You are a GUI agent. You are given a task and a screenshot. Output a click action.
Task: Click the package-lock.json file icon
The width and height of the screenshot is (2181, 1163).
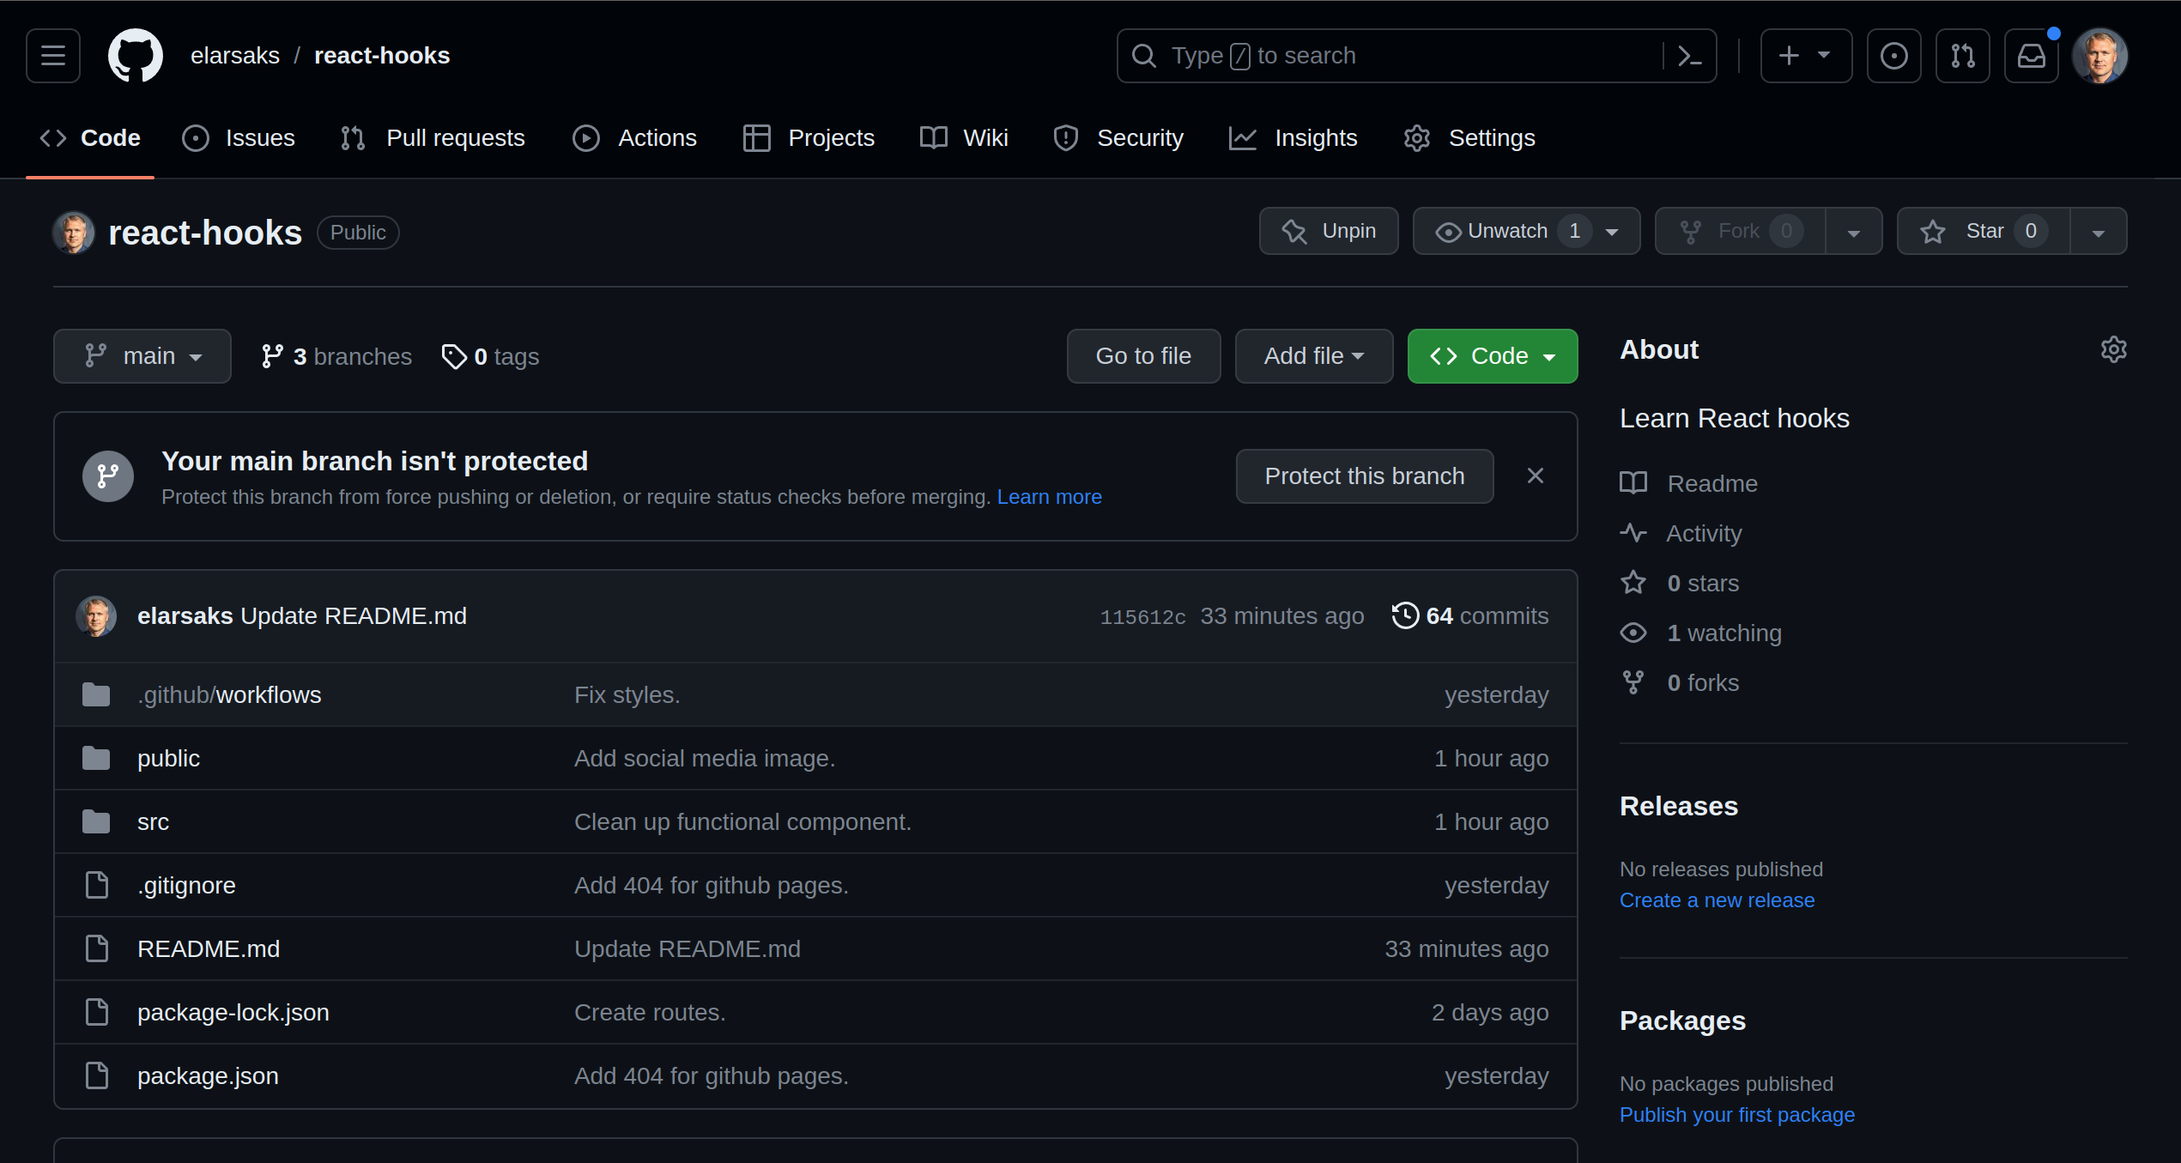pos(97,1012)
